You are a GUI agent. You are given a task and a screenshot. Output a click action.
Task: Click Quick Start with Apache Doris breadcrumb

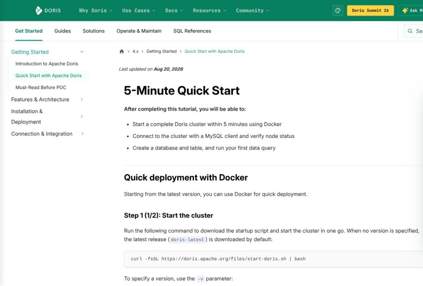point(214,51)
